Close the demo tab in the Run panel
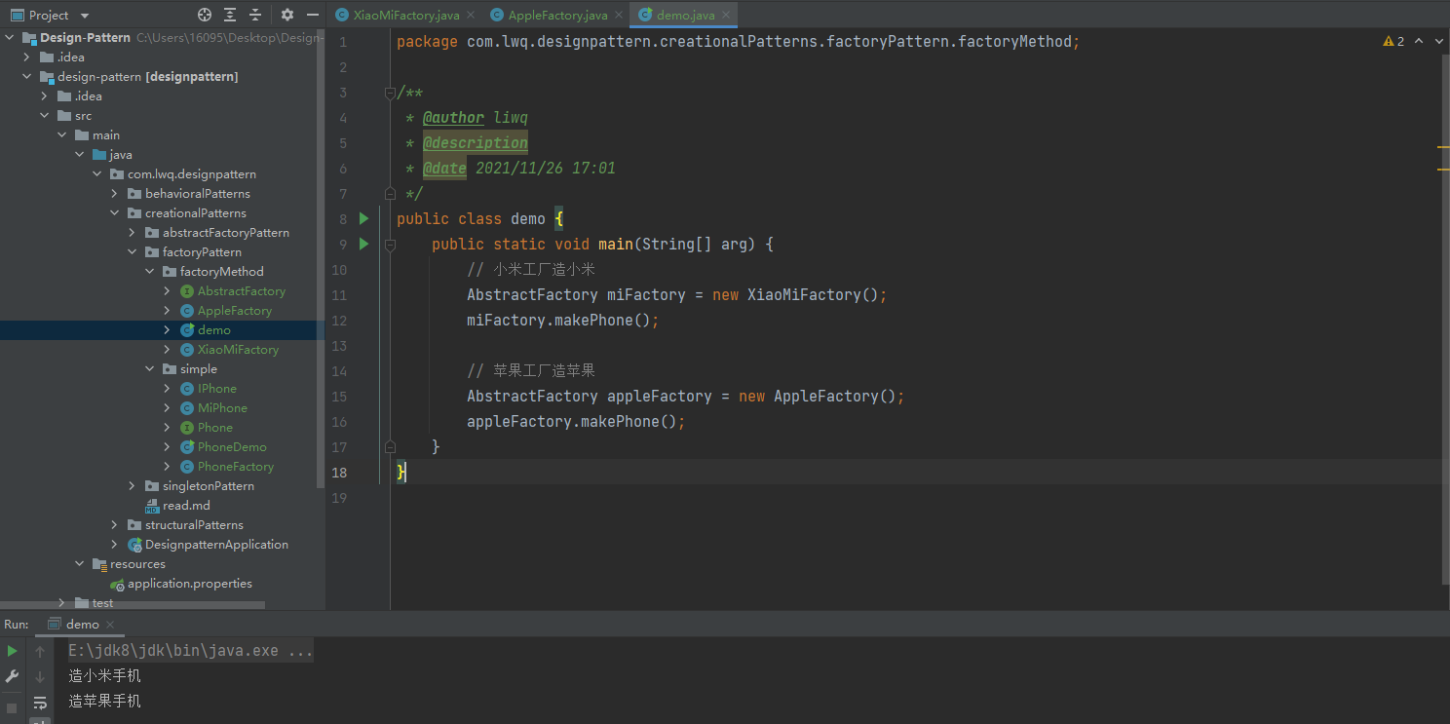This screenshot has height=724, width=1450. pyautogui.click(x=110, y=625)
